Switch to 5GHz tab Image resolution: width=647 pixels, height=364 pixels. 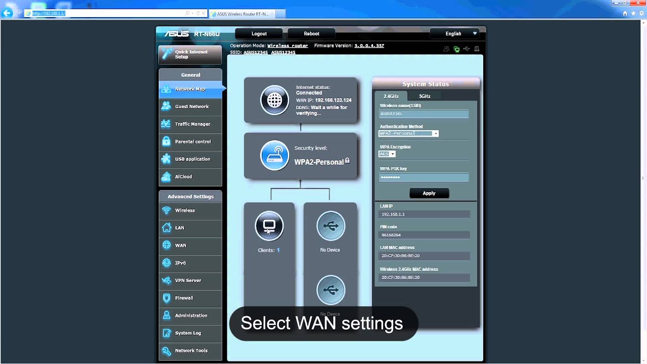coord(425,96)
